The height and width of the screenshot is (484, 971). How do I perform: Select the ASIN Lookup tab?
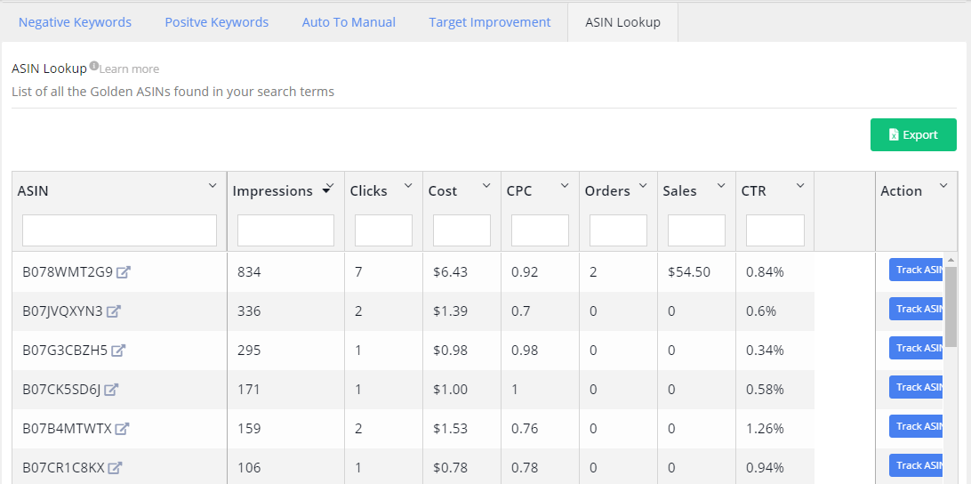[623, 22]
